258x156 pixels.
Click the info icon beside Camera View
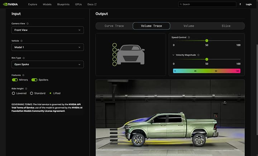[x=28, y=24]
